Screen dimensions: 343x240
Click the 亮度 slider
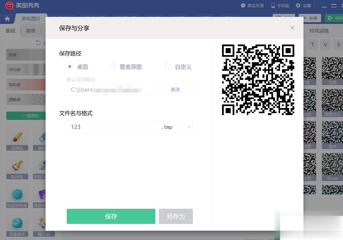click(x=26, y=55)
